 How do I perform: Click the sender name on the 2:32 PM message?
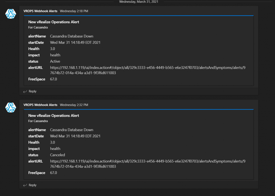coord(40,105)
